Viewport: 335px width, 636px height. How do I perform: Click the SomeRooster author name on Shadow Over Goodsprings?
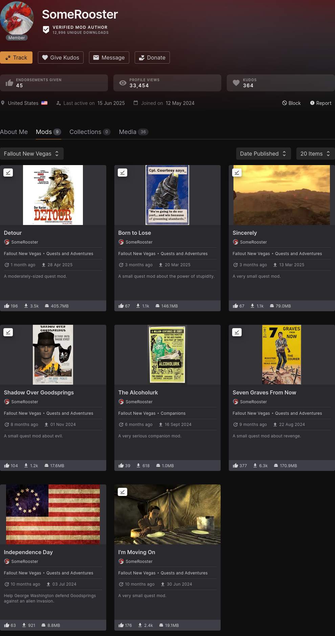pyautogui.click(x=25, y=402)
